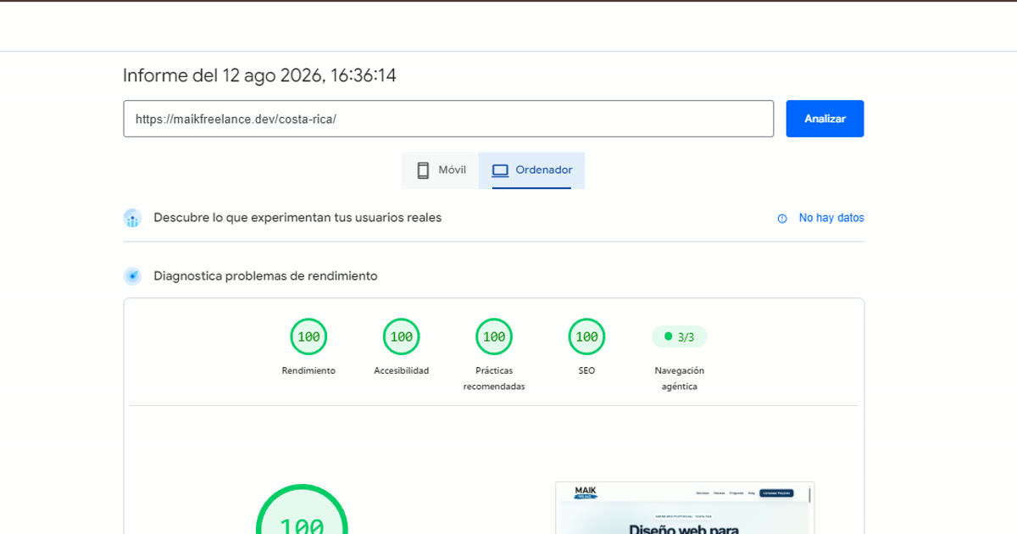
Task: Click the Analizar button
Action: (x=825, y=119)
